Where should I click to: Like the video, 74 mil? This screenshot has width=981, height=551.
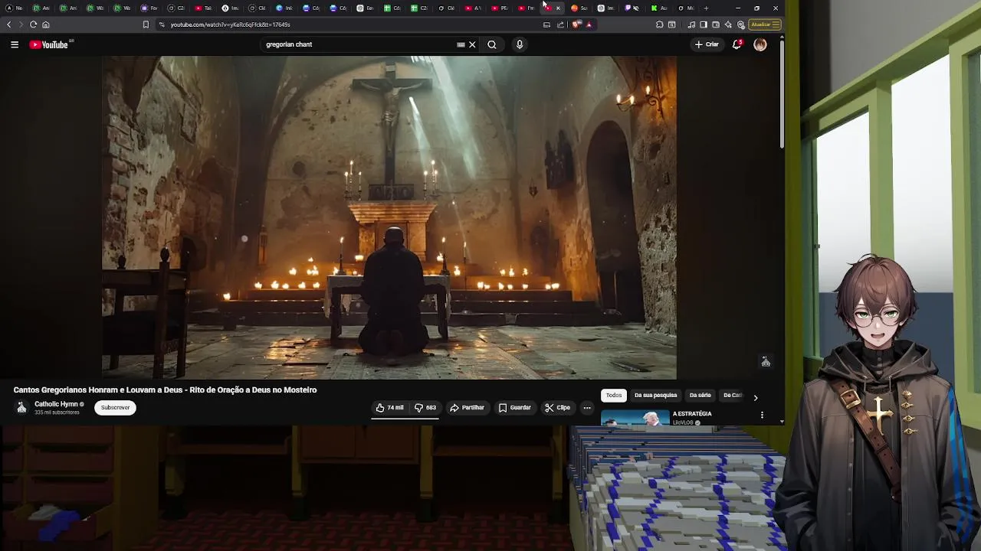[x=389, y=408]
